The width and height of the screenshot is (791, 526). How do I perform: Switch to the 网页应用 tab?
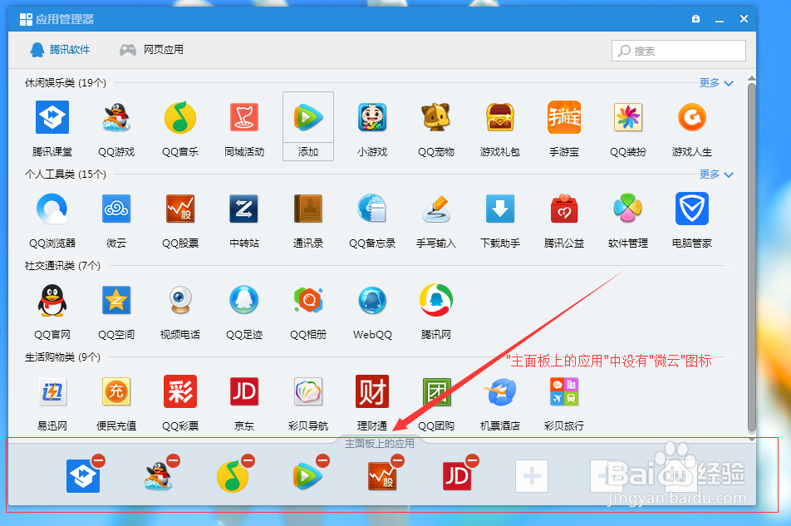click(x=152, y=48)
